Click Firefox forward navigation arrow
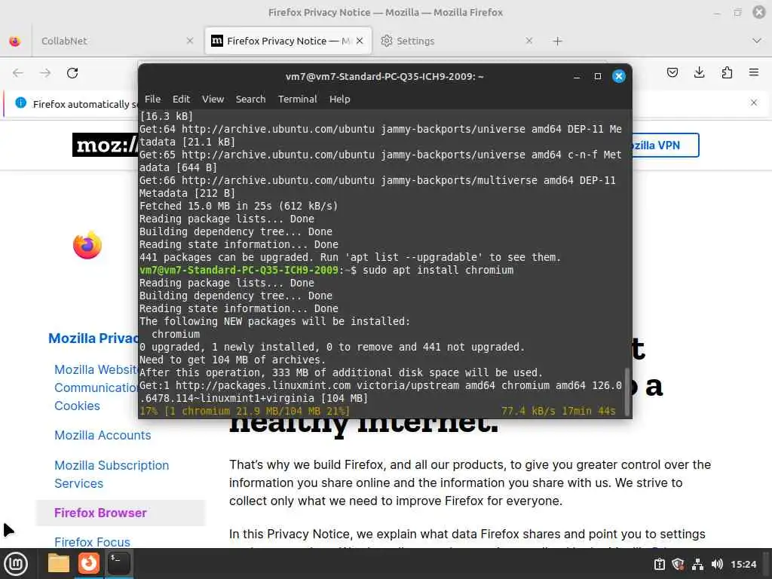This screenshot has width=772, height=579. point(45,73)
